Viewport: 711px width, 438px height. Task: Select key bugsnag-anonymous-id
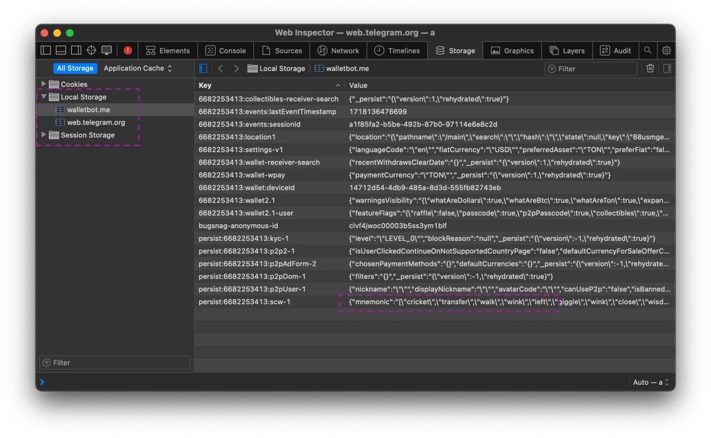[x=238, y=226]
